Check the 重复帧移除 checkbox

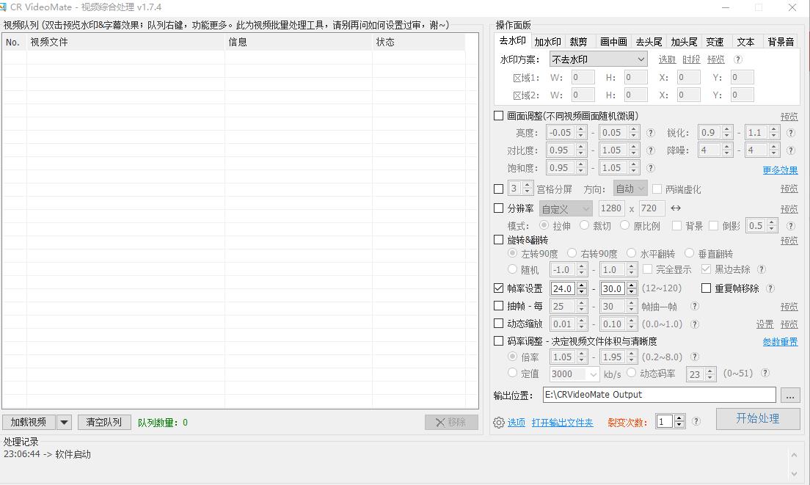pyautogui.click(x=706, y=288)
